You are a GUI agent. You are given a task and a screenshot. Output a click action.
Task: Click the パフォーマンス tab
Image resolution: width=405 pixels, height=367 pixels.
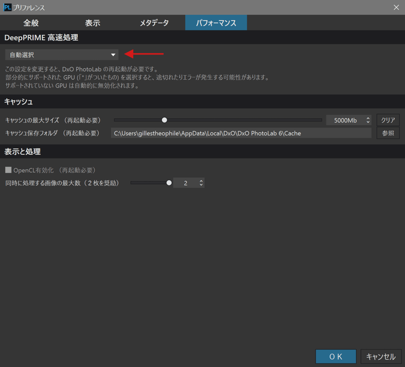coord(216,23)
